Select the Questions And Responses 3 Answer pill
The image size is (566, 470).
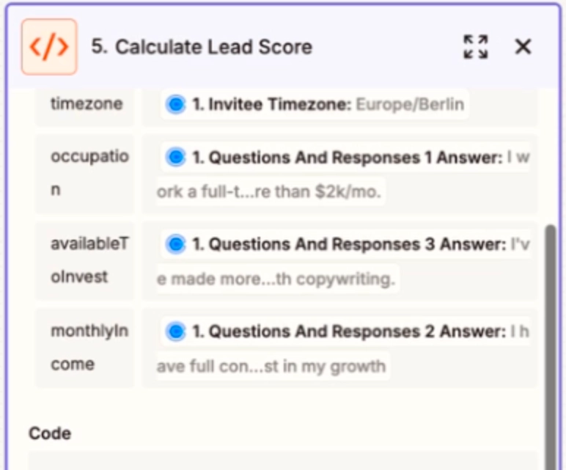pyautogui.click(x=346, y=244)
